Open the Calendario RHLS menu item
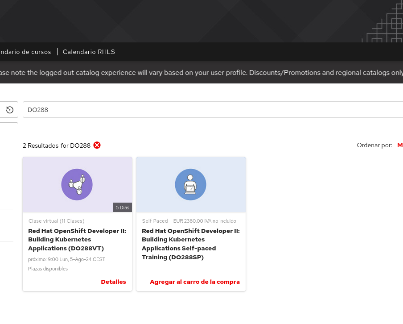403x324 pixels. [x=89, y=52]
